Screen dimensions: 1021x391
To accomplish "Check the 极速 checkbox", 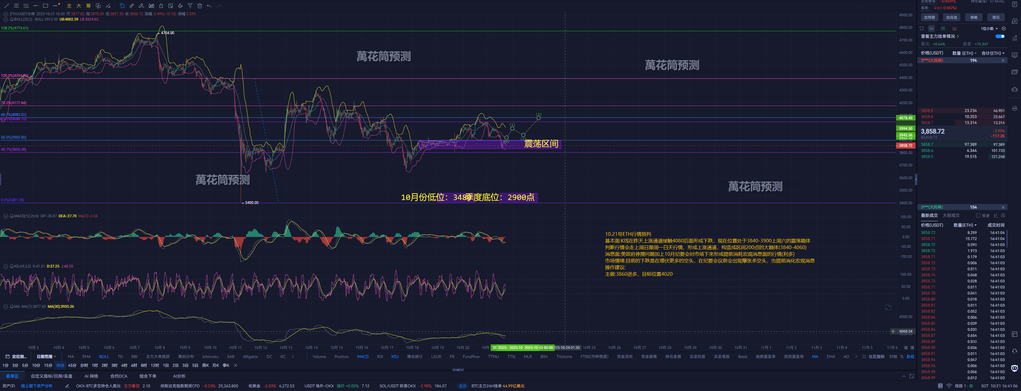I will pos(978,216).
